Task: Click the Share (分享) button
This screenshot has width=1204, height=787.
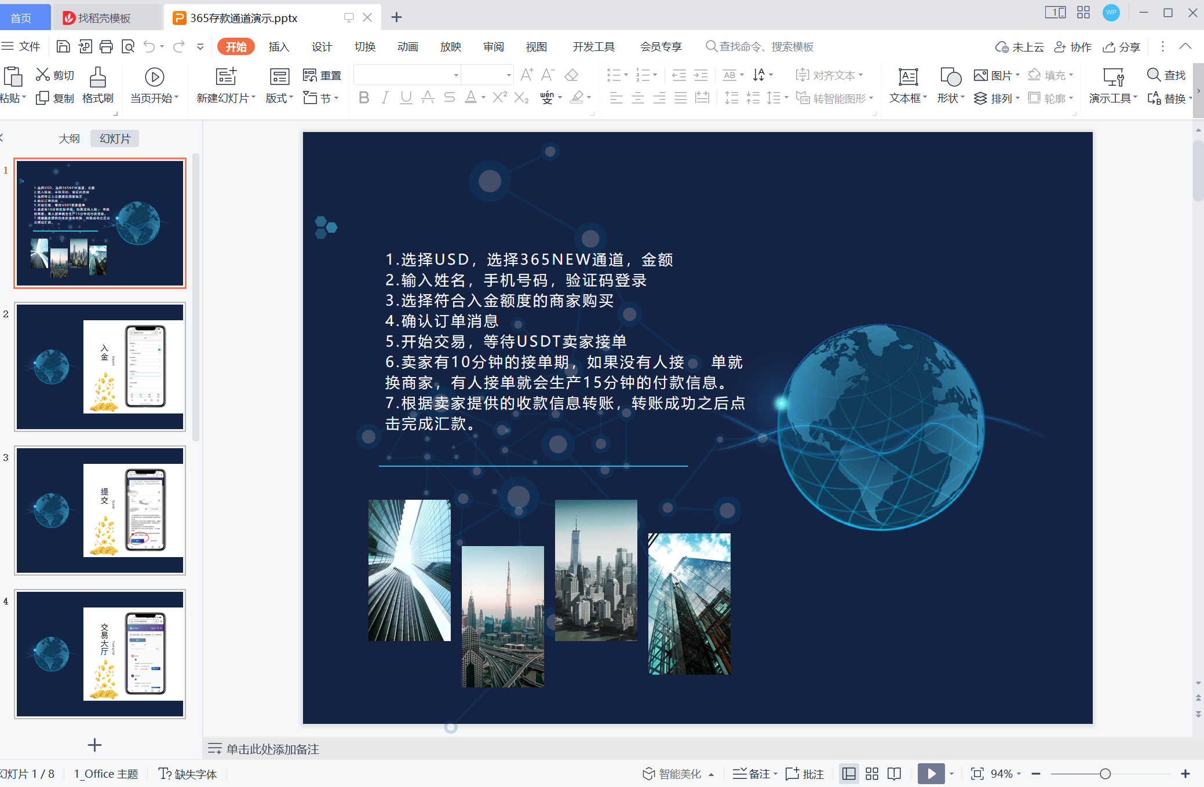Action: (1121, 47)
